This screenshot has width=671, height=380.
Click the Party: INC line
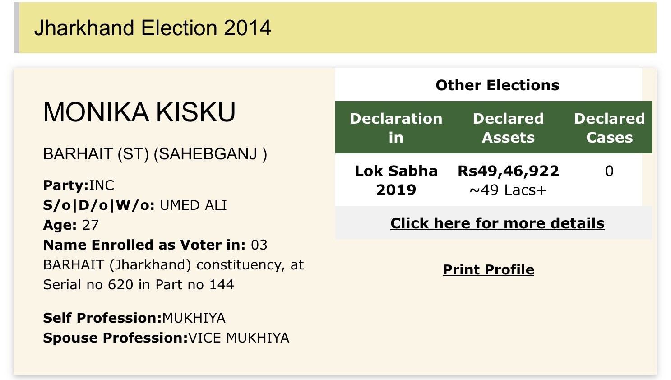(79, 185)
